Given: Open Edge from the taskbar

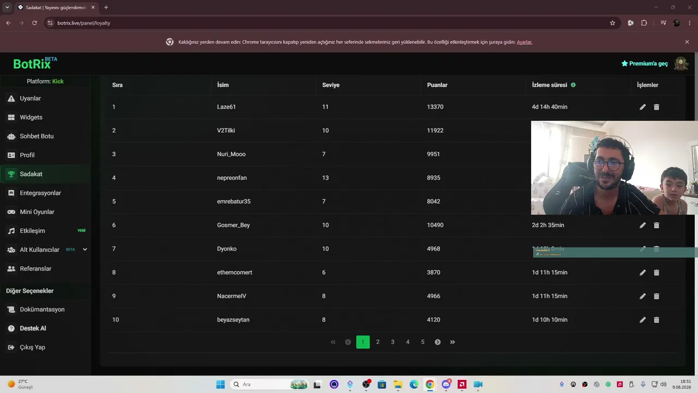Looking at the screenshot, I should point(414,384).
